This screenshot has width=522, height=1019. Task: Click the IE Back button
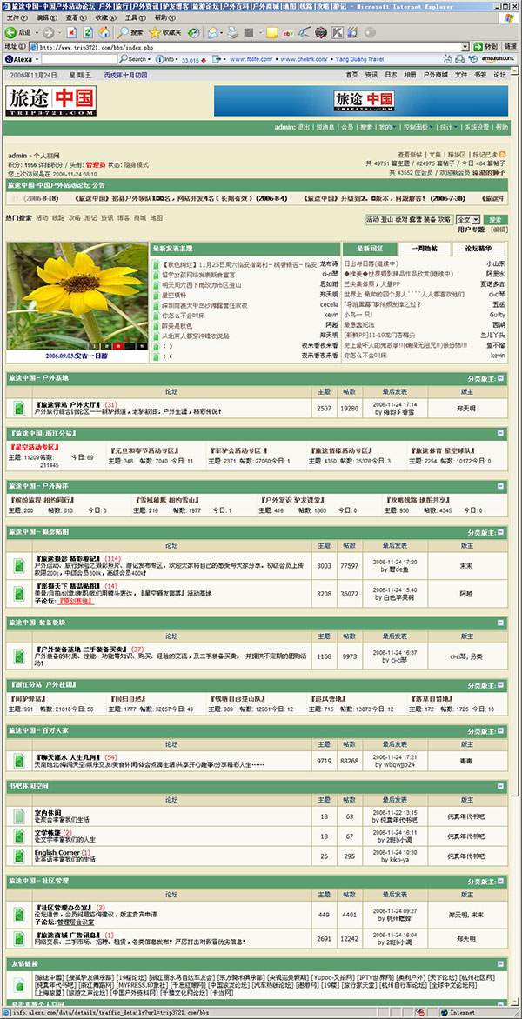pos(17,32)
